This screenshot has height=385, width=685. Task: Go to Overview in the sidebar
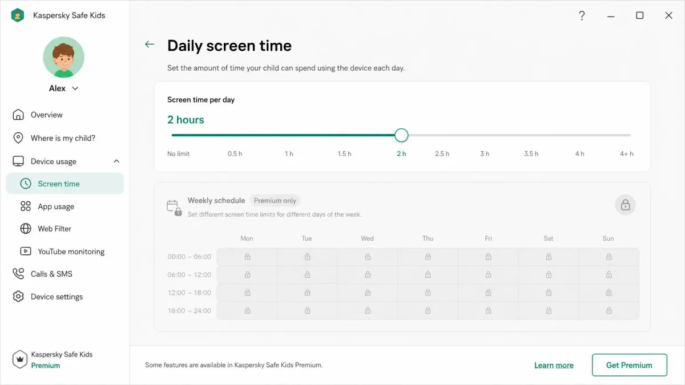47,115
